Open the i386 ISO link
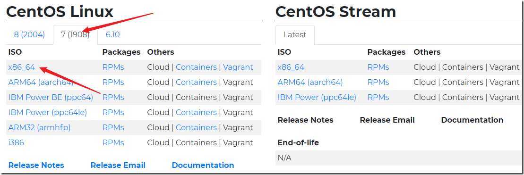 (16, 142)
